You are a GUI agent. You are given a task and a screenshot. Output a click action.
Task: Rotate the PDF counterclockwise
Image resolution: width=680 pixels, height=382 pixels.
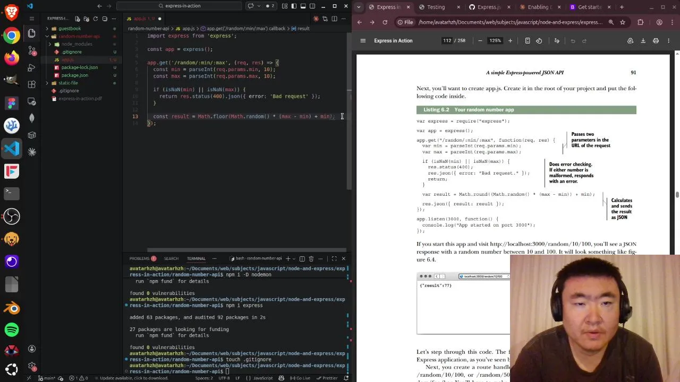[539, 41]
